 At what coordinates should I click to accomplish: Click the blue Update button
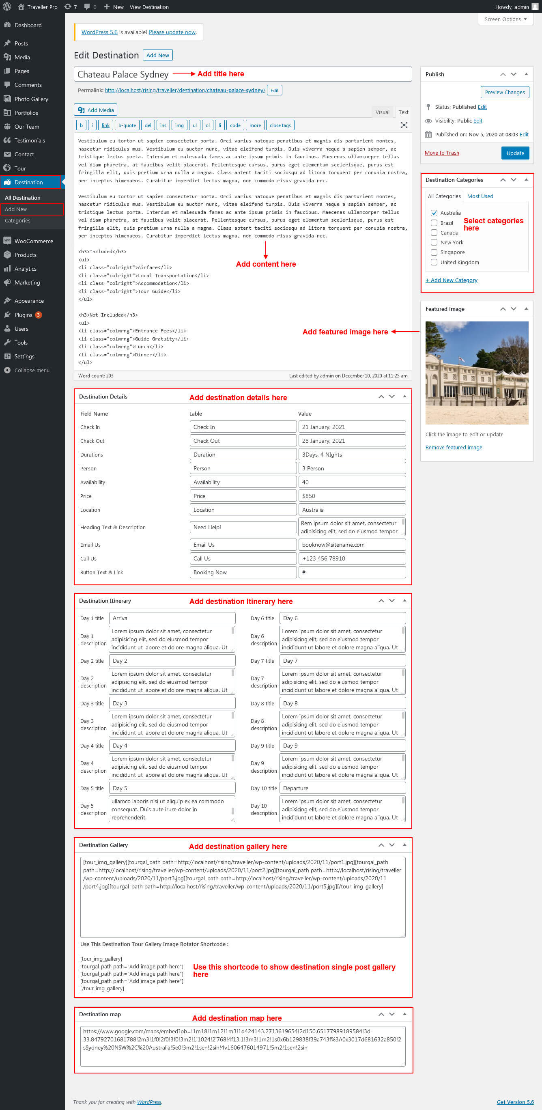[x=515, y=153]
